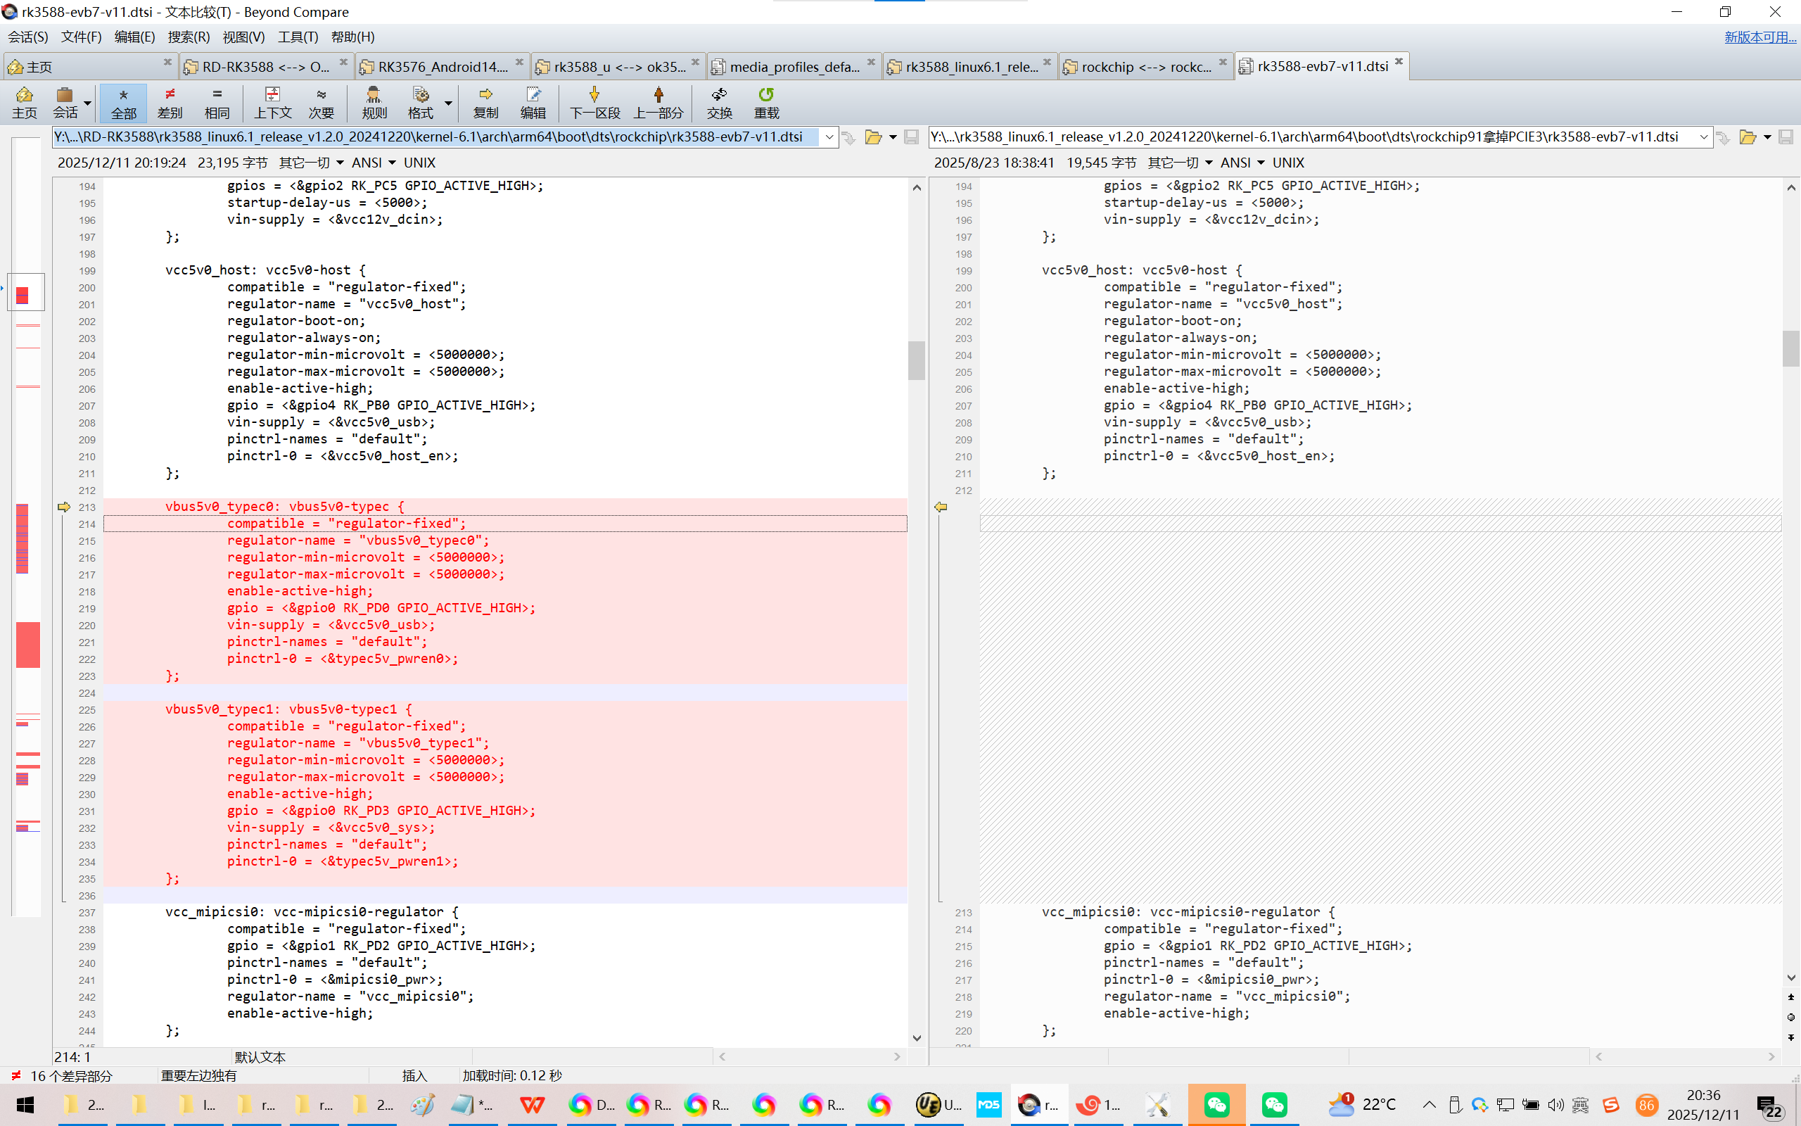Click the Home (主页) toolbar icon
The height and width of the screenshot is (1126, 1801).
pyautogui.click(x=24, y=102)
